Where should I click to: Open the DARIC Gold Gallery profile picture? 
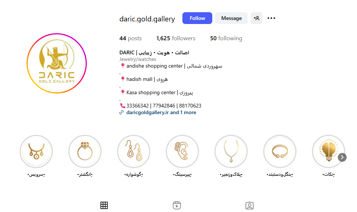click(57, 63)
